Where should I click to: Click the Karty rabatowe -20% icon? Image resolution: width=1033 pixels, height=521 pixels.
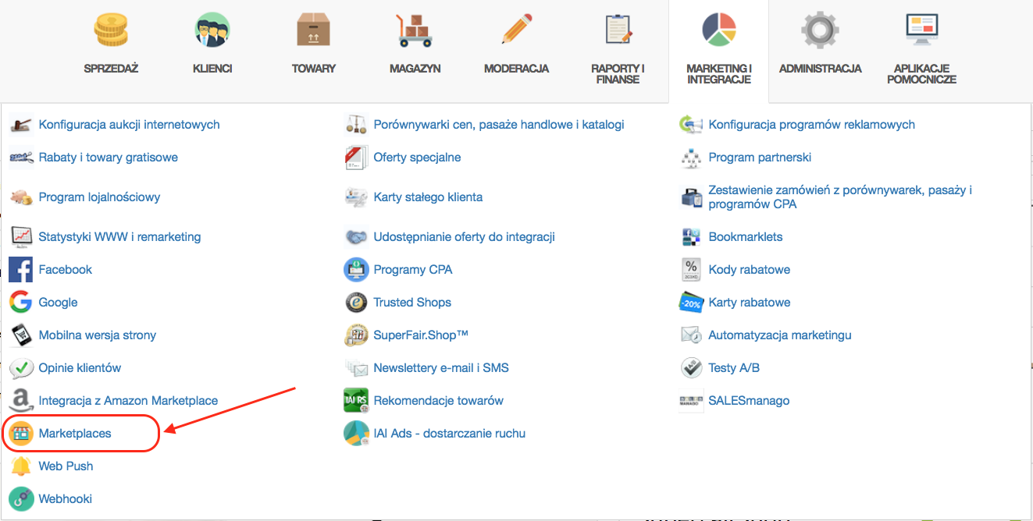coord(691,303)
